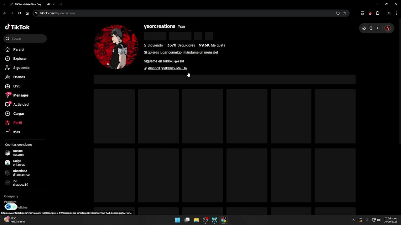View the 5 Siguiendo list
401x225 pixels.
153,45
